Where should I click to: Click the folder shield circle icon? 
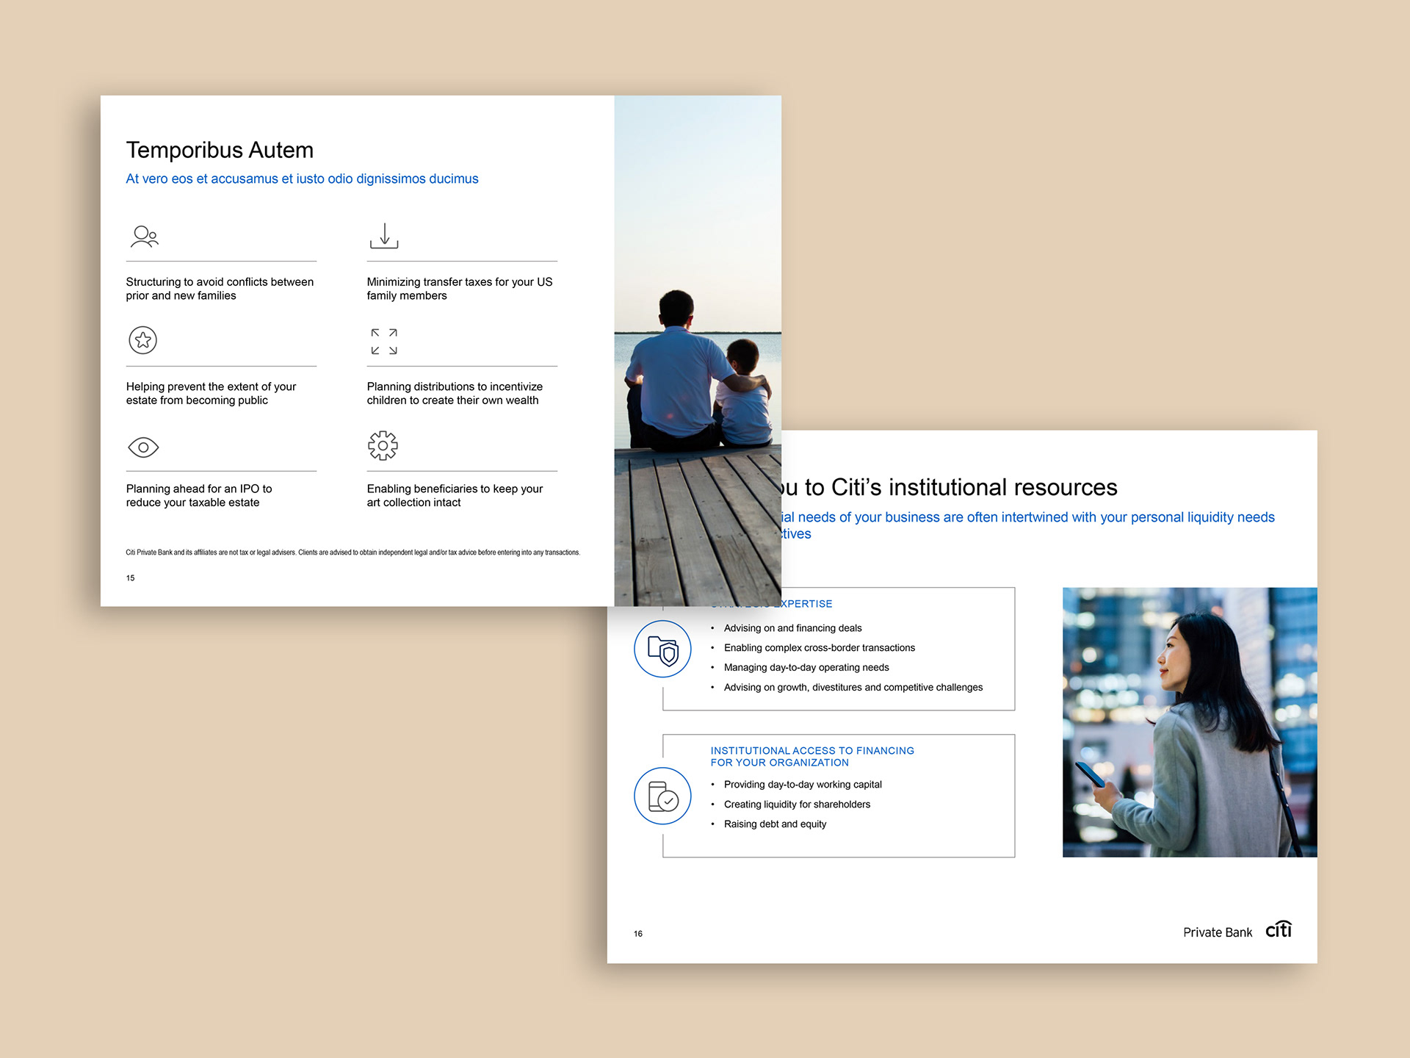[x=662, y=649]
